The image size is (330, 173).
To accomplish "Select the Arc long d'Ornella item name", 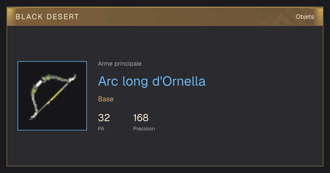I will click(152, 81).
